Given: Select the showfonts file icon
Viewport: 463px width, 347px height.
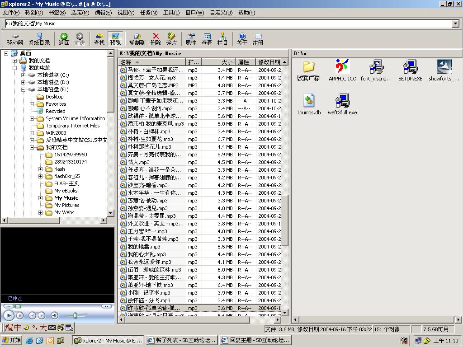Looking at the screenshot, I should click(x=444, y=70).
